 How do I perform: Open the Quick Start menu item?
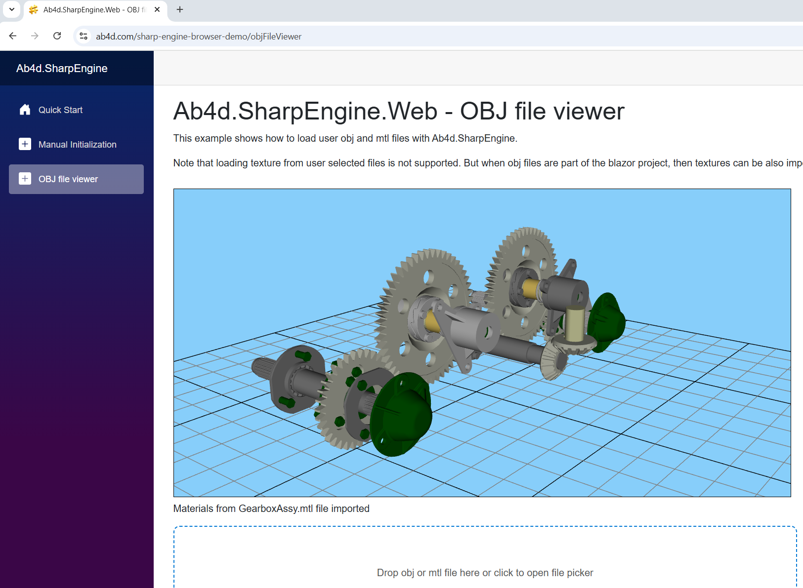(x=61, y=110)
